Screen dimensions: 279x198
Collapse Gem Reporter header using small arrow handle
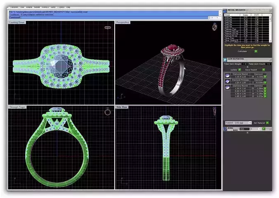click(247, 67)
